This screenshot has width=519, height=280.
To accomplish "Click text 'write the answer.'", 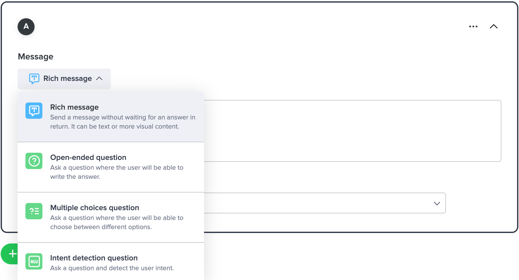I will pos(75,177).
